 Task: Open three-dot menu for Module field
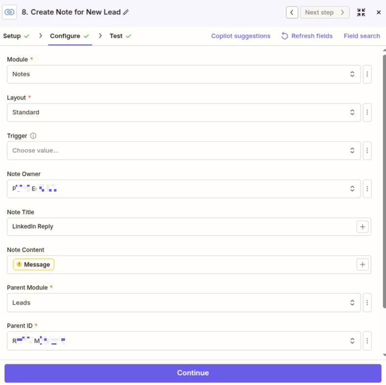pos(367,74)
